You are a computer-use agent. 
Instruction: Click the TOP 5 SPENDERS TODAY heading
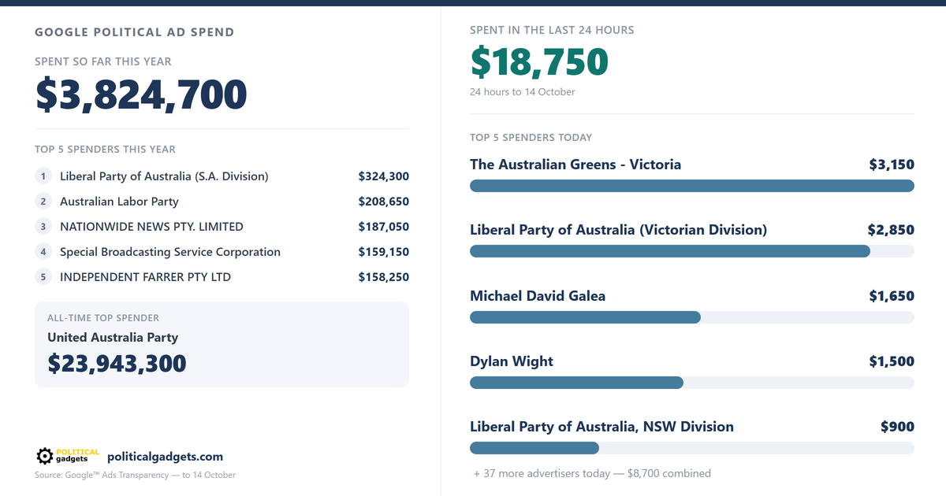coord(531,137)
